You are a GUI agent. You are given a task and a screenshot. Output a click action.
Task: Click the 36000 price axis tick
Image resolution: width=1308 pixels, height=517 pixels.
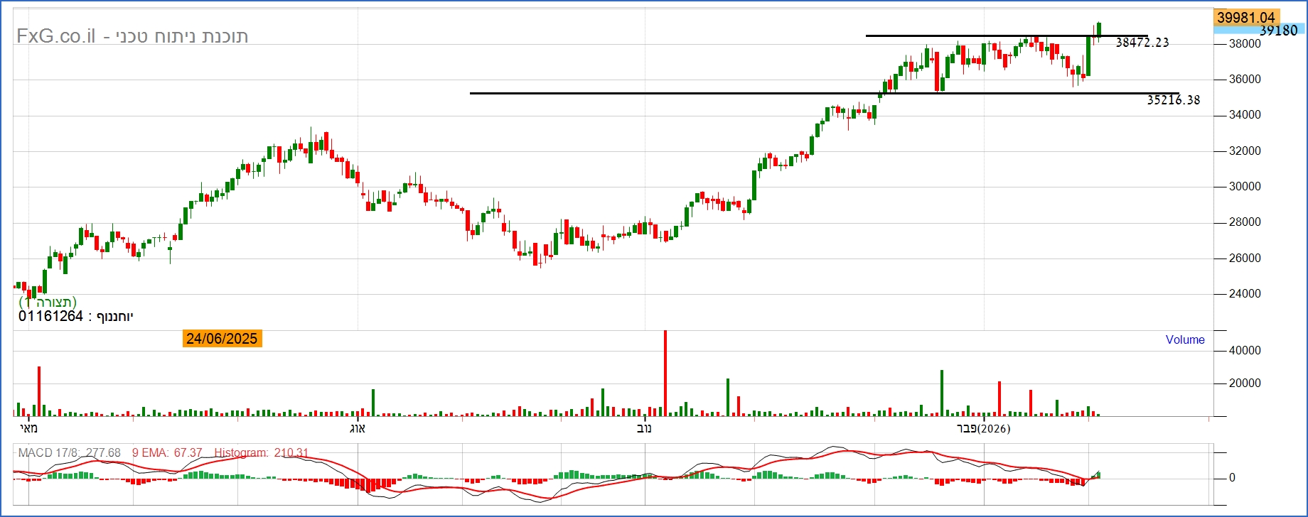[1245, 79]
